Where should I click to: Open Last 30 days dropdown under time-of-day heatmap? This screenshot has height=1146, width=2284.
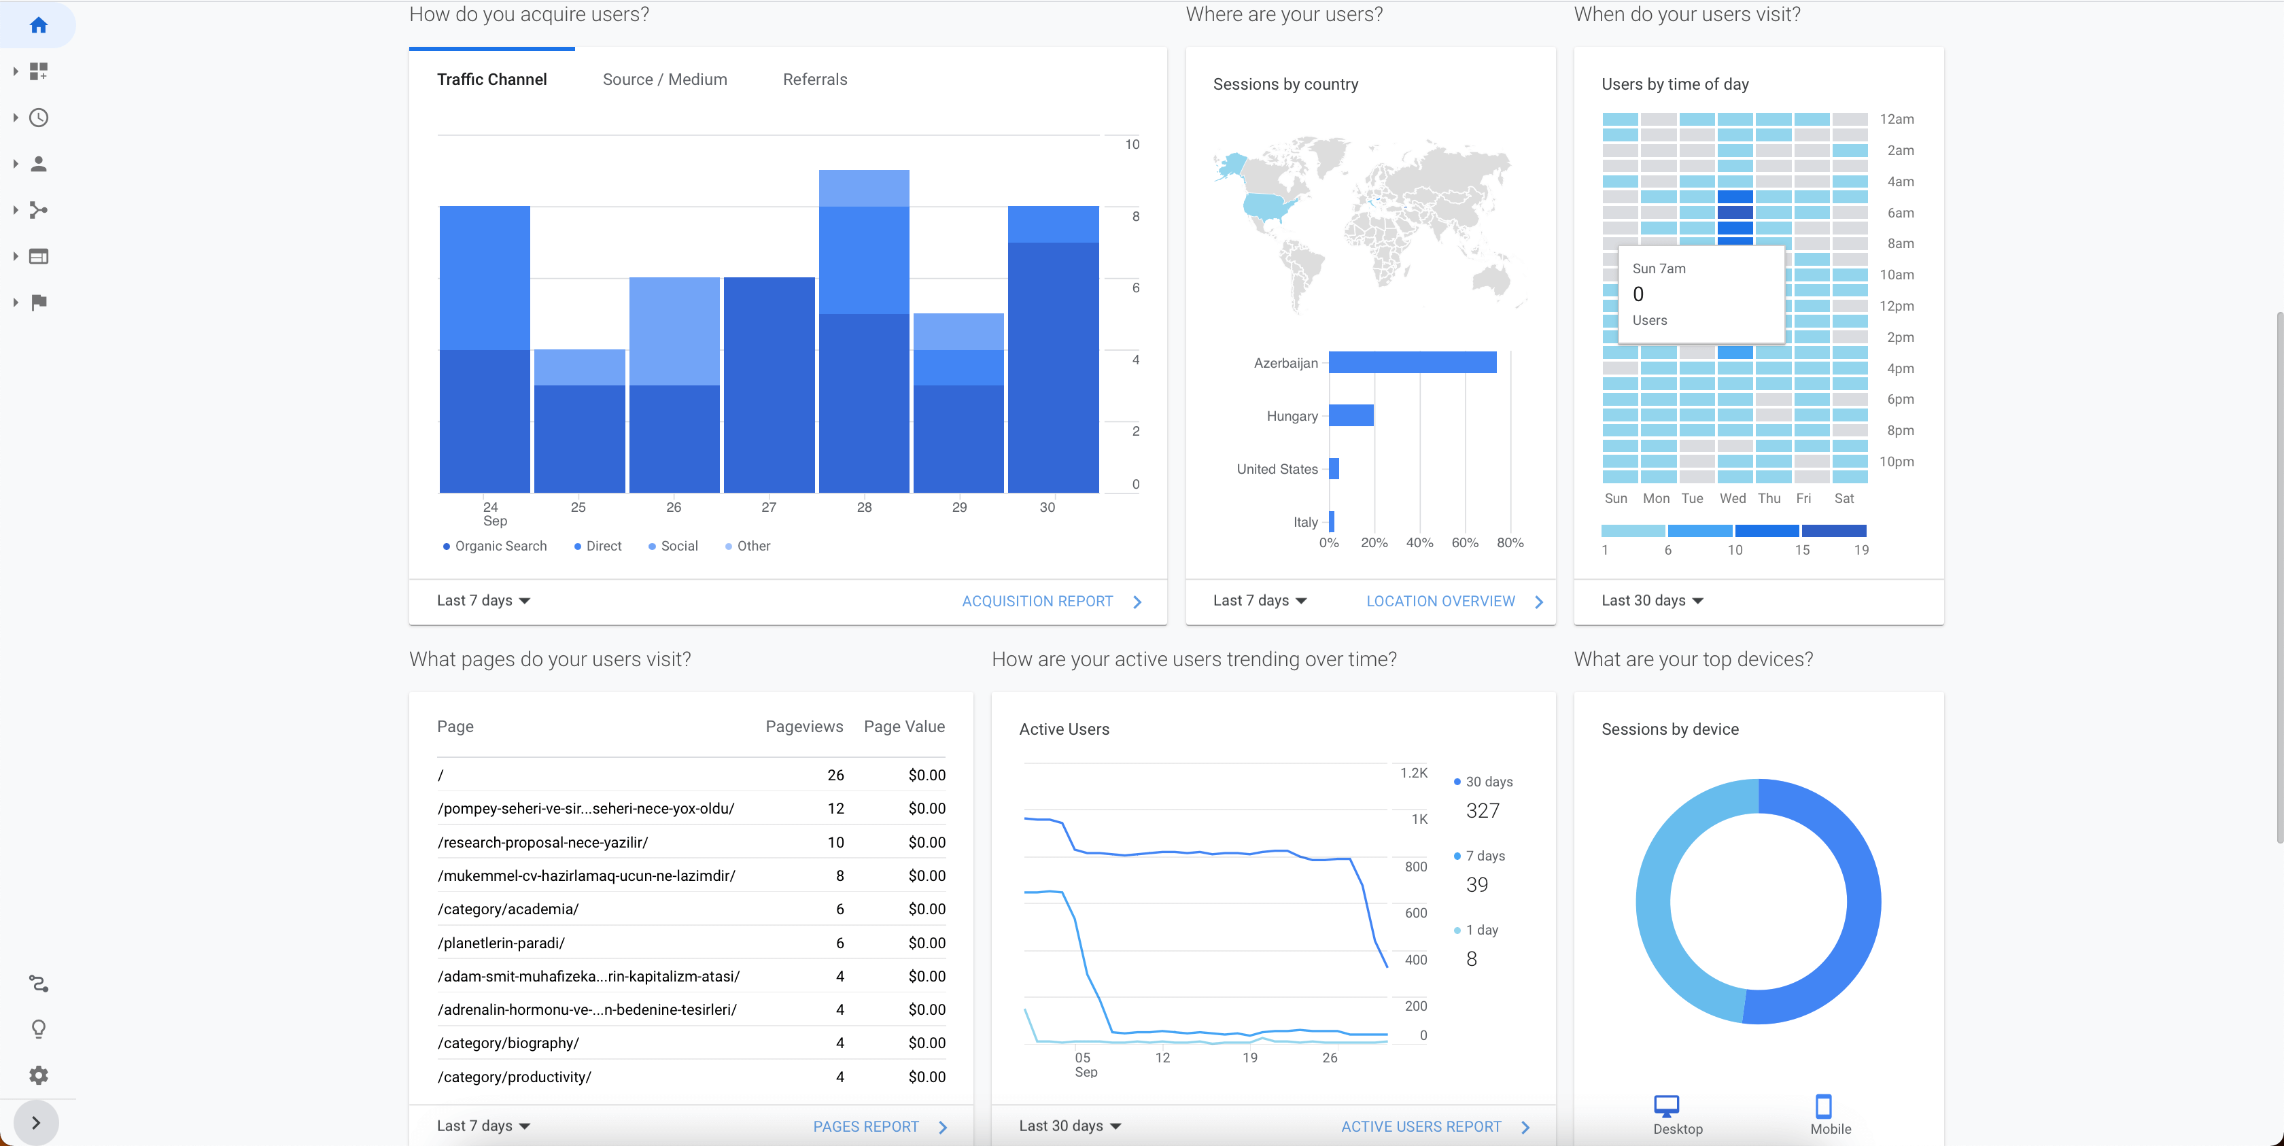pos(1652,600)
